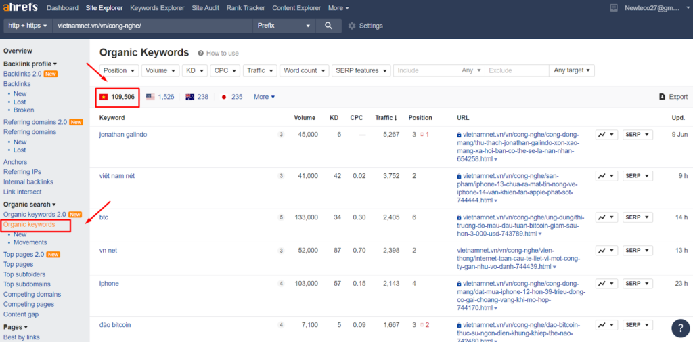
Task: Select Vietnam flag 109,506 keywords
Action: point(117,97)
